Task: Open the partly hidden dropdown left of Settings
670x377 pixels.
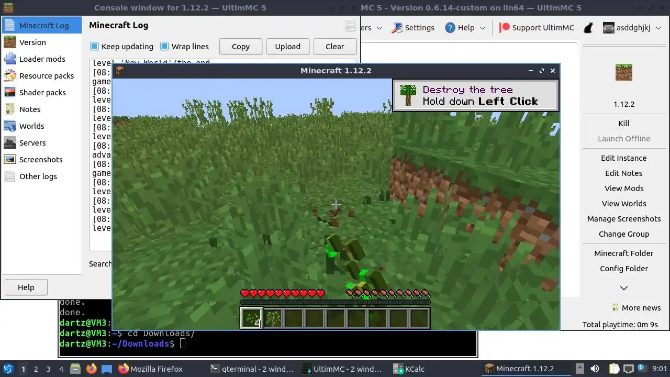Action: [372, 28]
